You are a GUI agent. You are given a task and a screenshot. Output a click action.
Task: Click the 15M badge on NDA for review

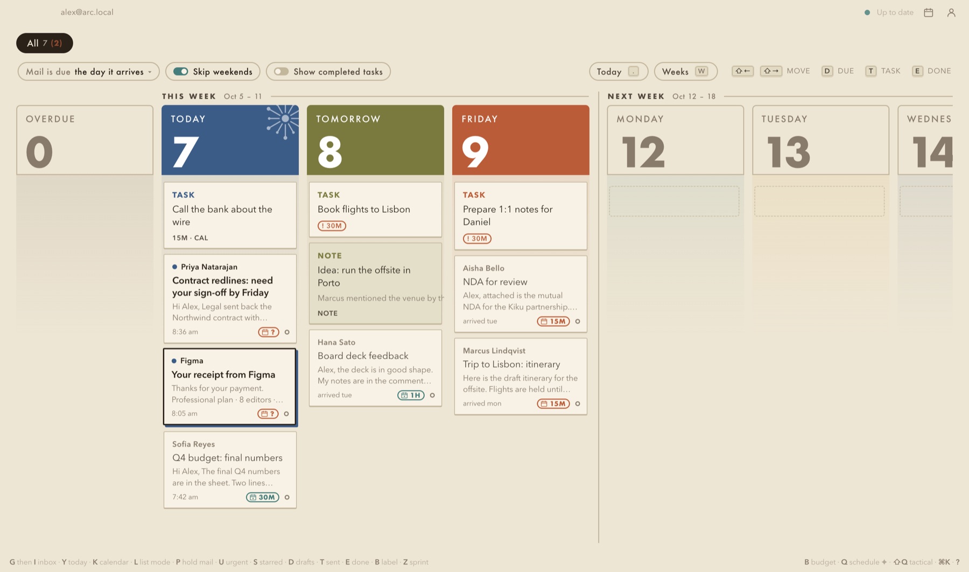[553, 322]
